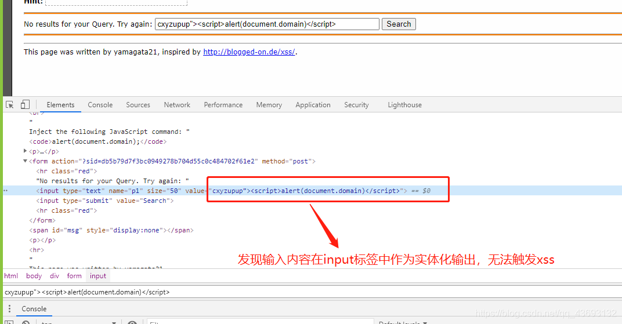Click the value attribute in highlighted input node
This screenshot has width=622, height=324.
coord(293,191)
